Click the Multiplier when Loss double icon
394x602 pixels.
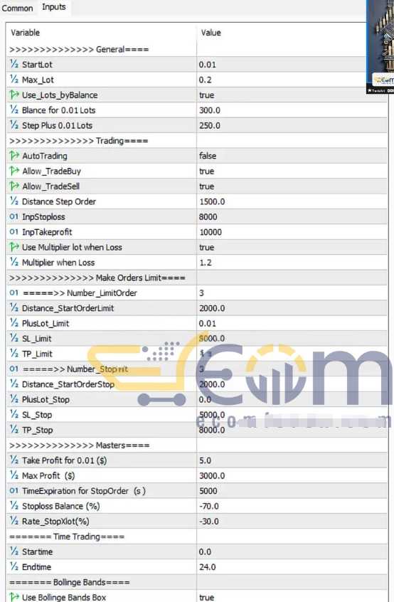pyautogui.click(x=14, y=263)
